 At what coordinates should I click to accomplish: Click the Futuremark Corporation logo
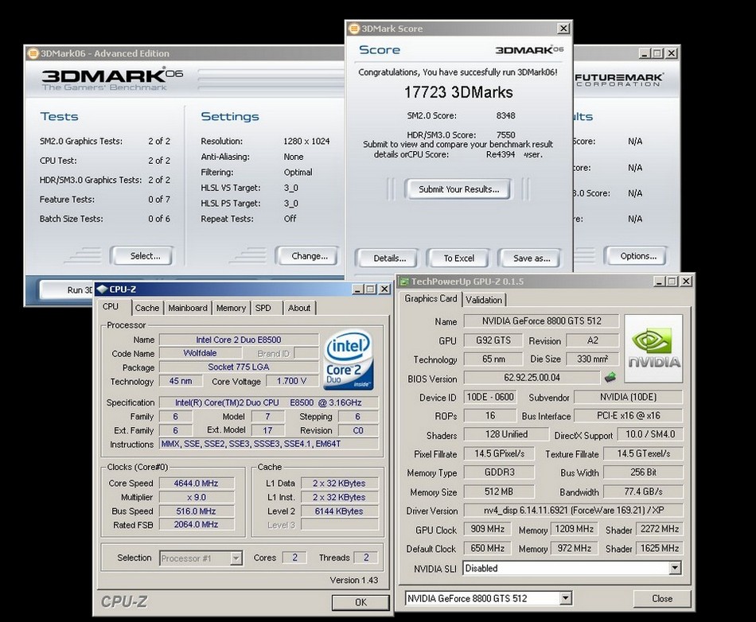(620, 80)
